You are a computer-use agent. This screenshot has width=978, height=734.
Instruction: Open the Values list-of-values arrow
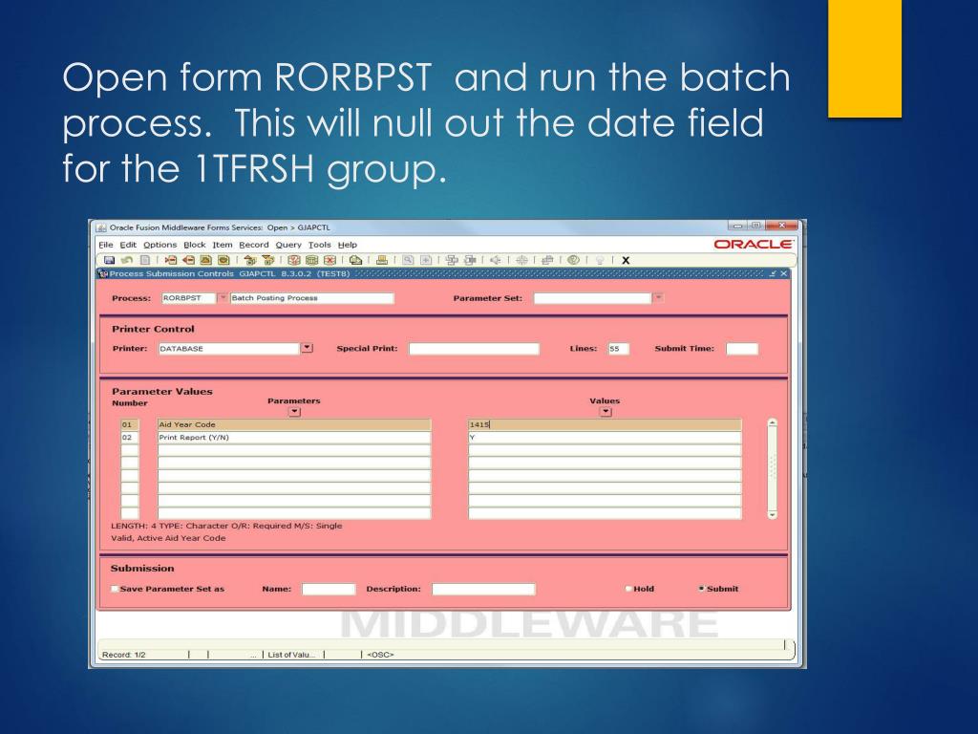pos(605,412)
